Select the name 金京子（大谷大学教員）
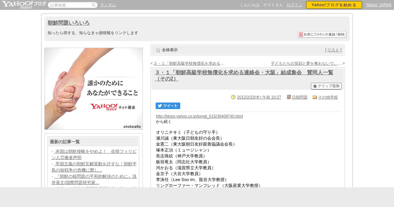The height and width of the screenshot is (207, 394). pos(179,174)
